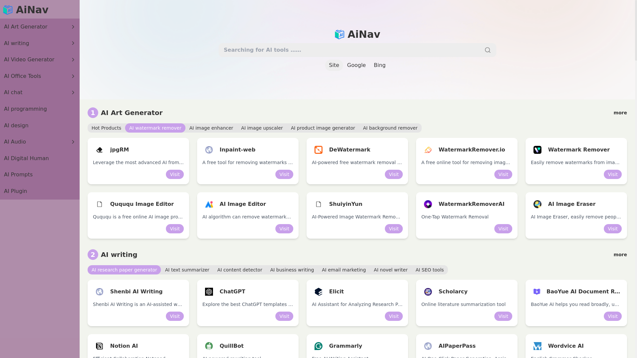Screen dimensions: 637x358
Task: Click the Inpaint-web globe icon
Action: (x=209, y=150)
